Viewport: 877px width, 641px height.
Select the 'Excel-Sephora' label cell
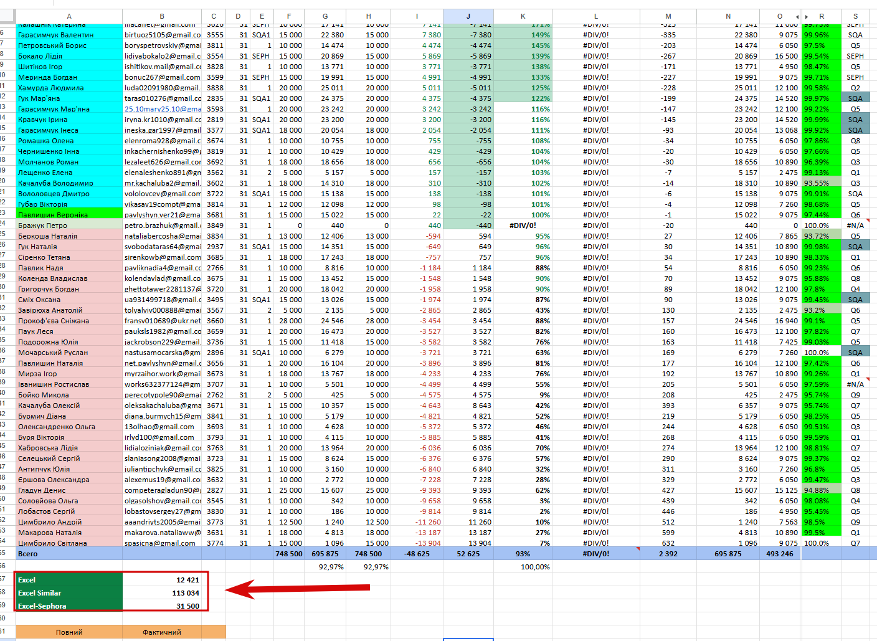(69, 606)
